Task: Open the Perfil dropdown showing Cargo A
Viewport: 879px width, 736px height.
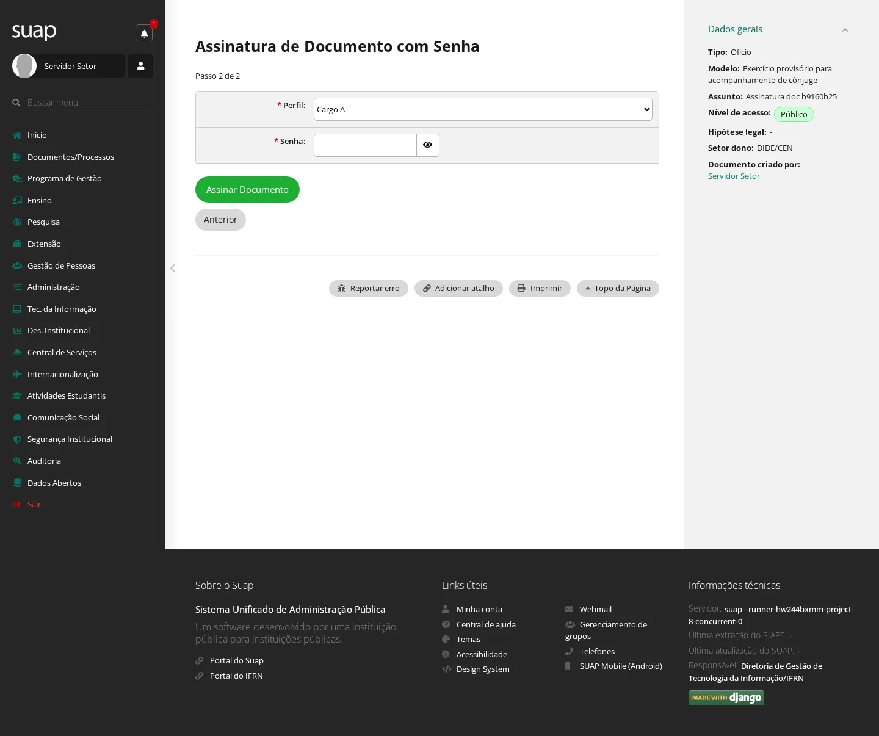Action: tap(483, 109)
